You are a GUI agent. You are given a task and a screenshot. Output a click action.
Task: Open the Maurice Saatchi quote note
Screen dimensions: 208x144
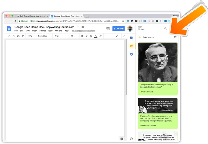click(x=158, y=114)
